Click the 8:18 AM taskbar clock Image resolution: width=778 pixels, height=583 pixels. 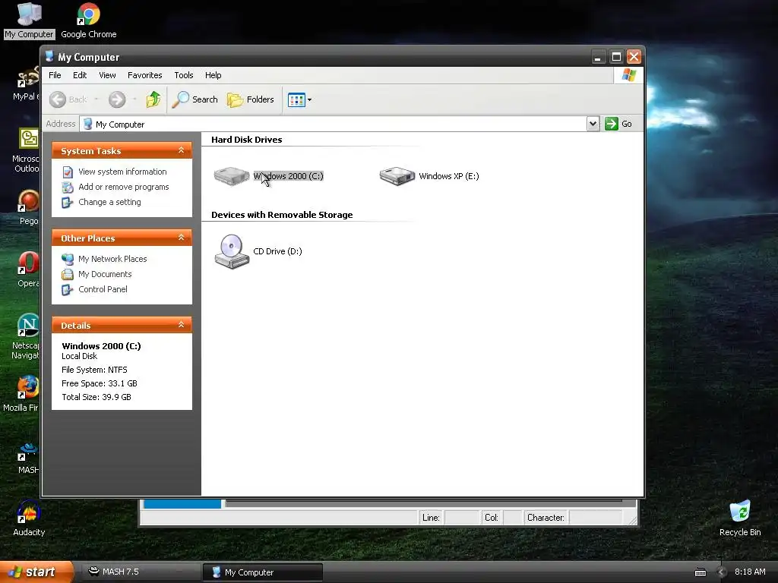(750, 572)
